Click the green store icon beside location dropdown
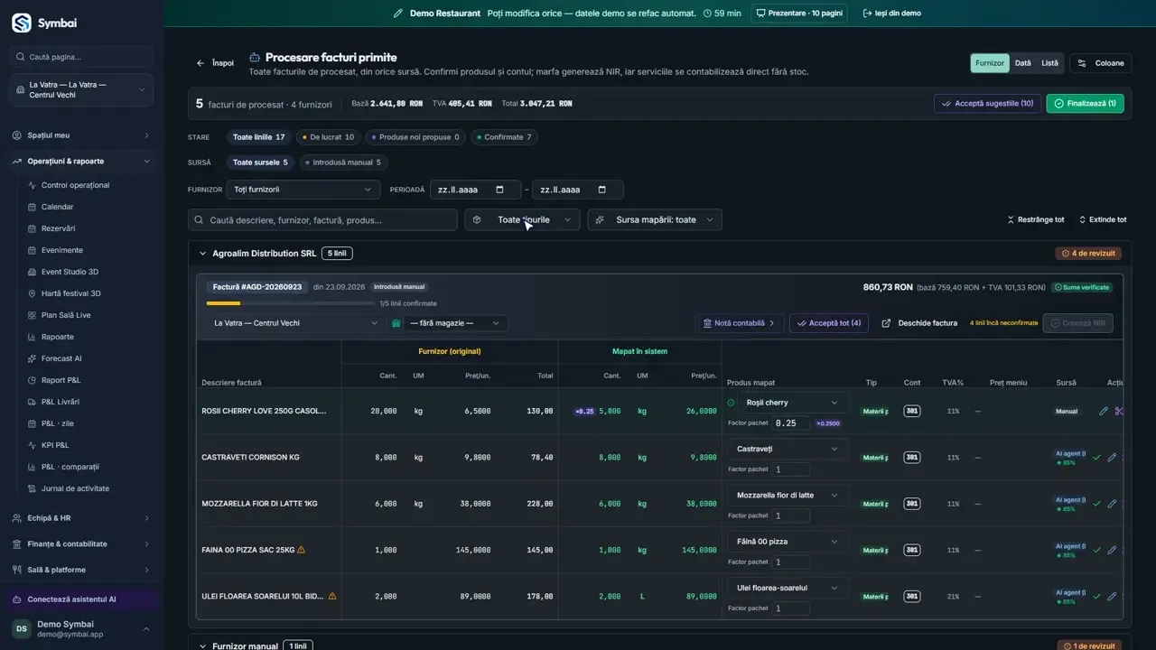 396,323
